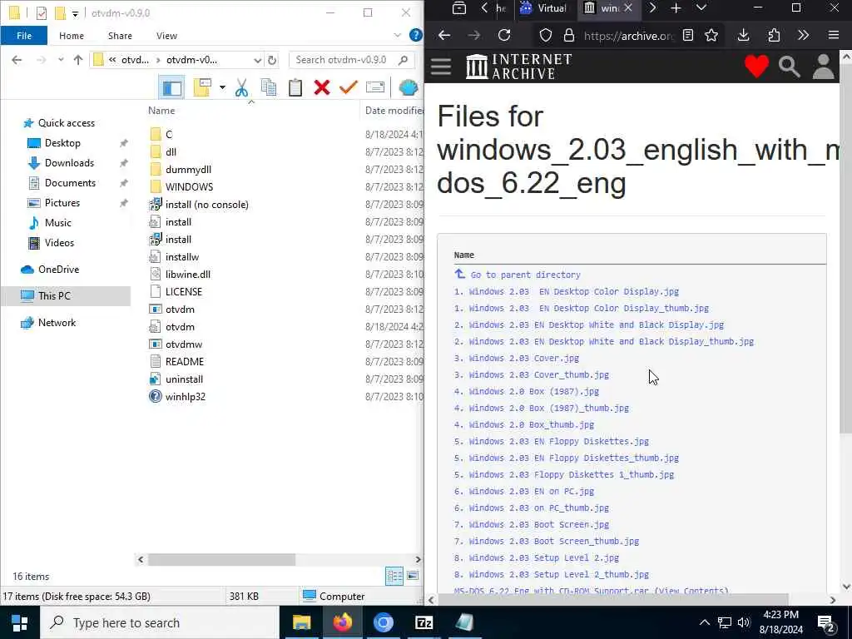Click the blue shell icon in toolbar
This screenshot has height=639, width=852.
tap(408, 87)
